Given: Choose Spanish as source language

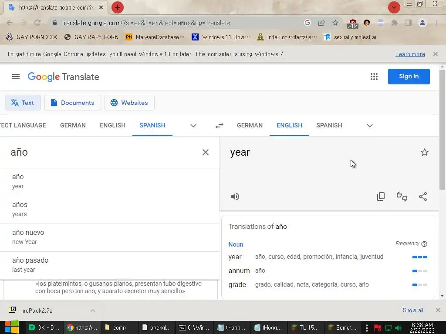Looking at the screenshot, I should coord(152,125).
